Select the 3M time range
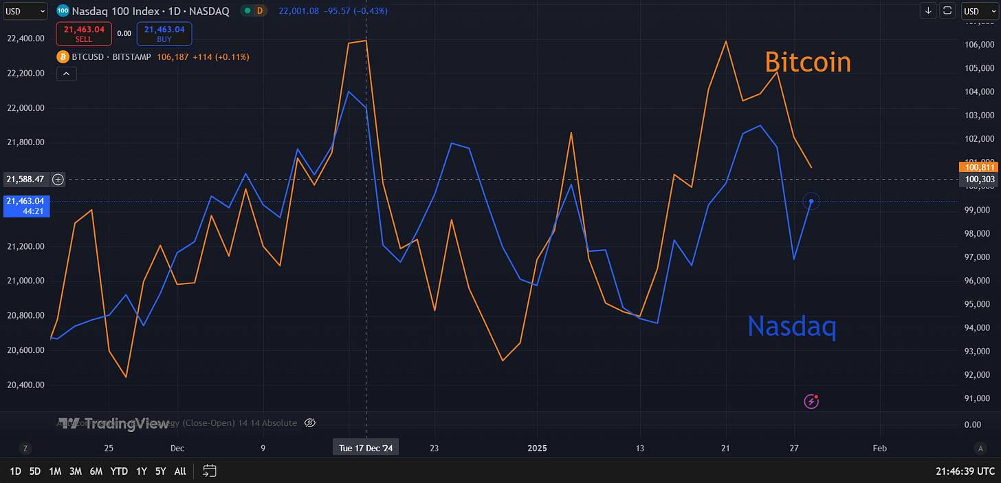1001x483 pixels. pyautogui.click(x=76, y=471)
